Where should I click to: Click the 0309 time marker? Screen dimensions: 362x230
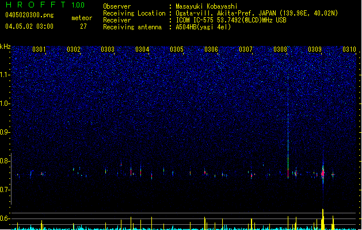(315, 49)
